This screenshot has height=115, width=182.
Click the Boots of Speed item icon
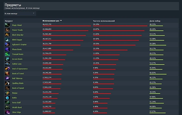click(x=7, y=88)
